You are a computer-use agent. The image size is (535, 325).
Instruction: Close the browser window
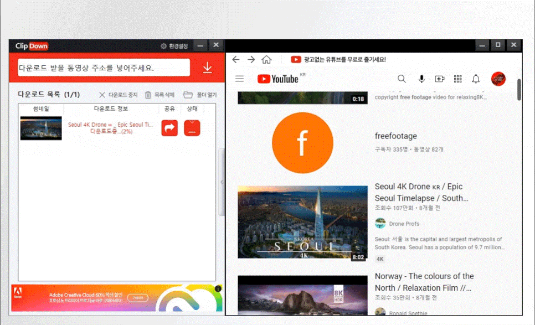514,45
